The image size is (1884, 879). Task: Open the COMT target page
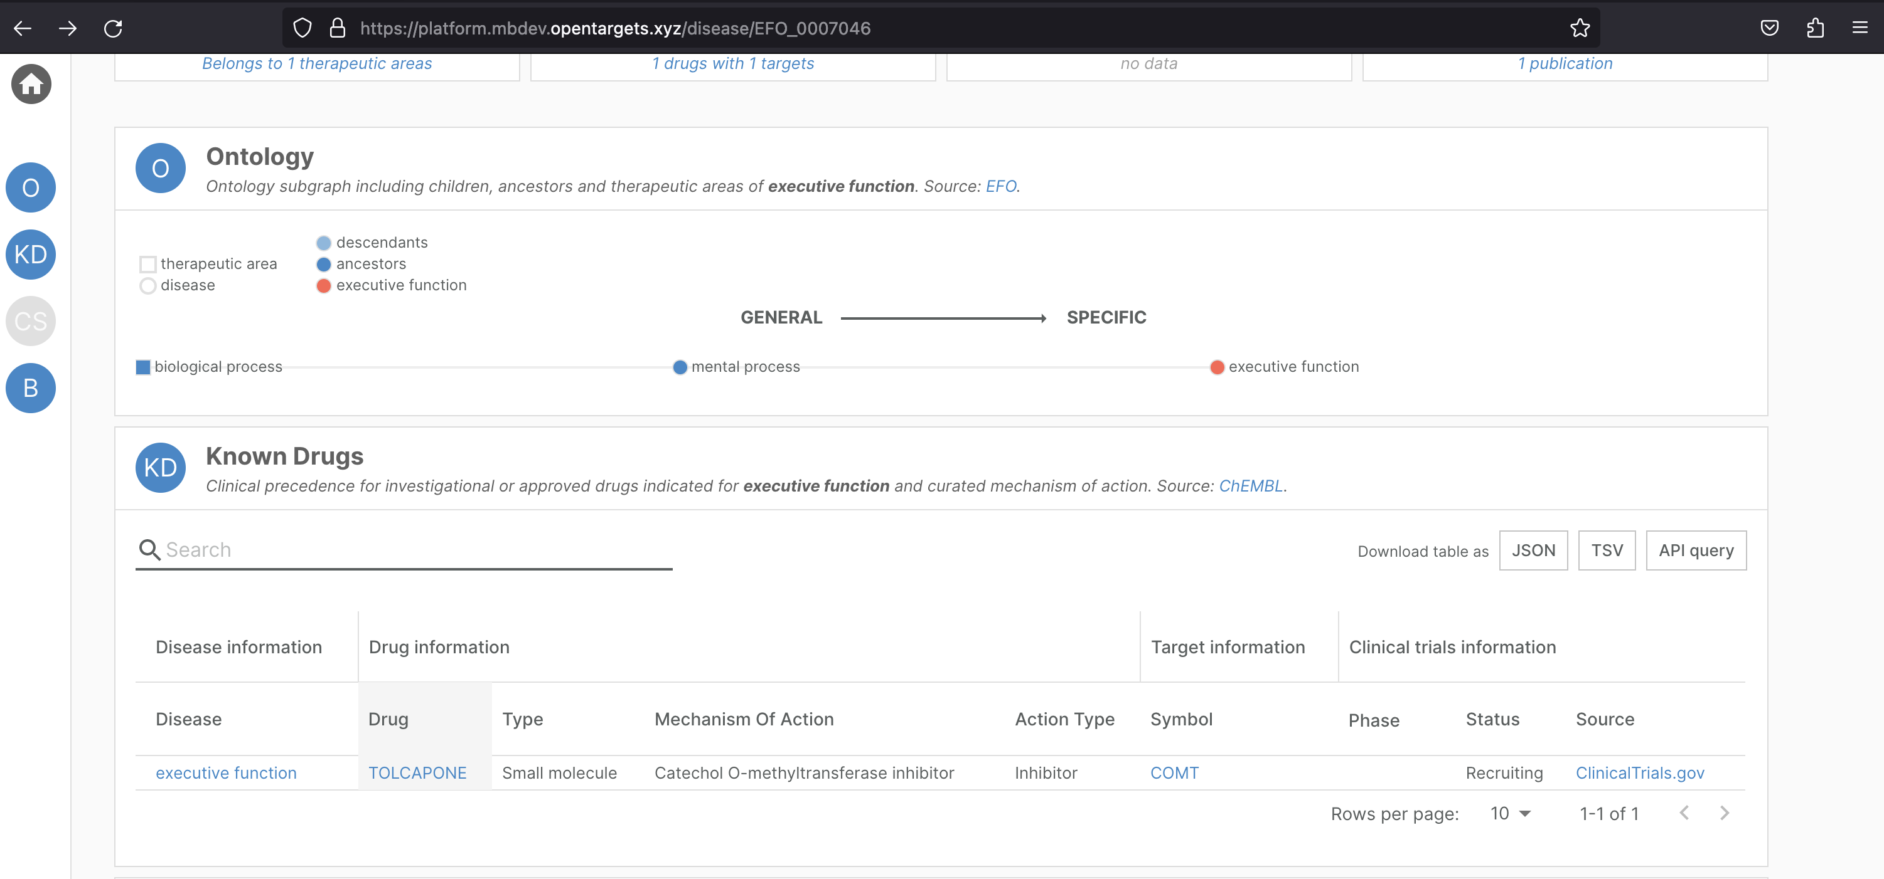[x=1175, y=772]
